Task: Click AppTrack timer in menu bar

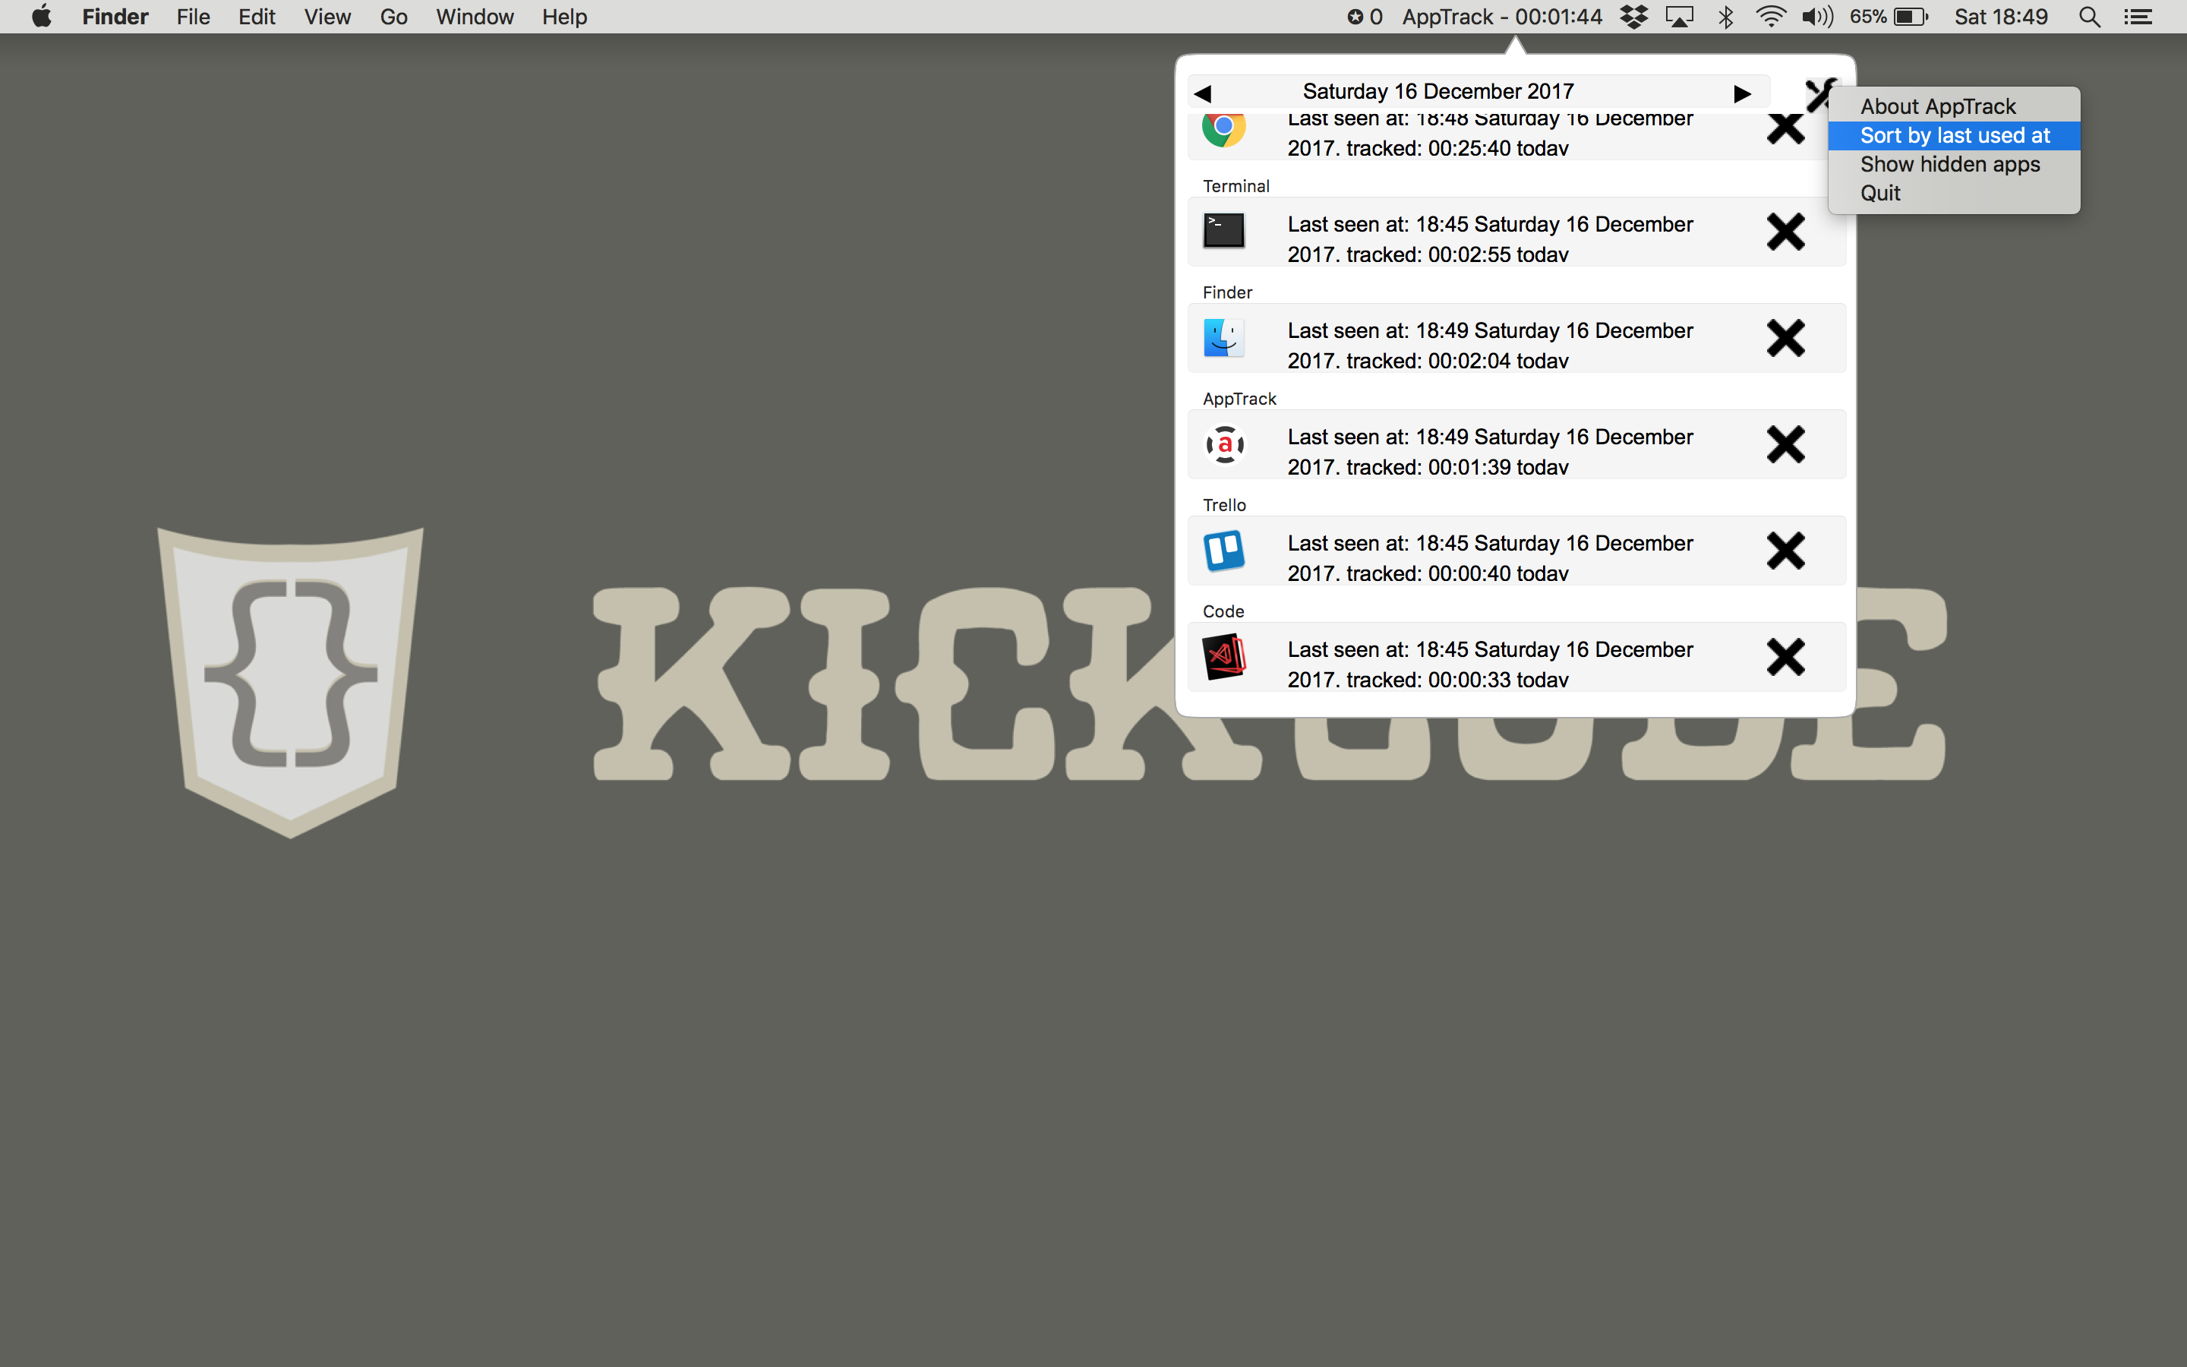Action: (1501, 17)
